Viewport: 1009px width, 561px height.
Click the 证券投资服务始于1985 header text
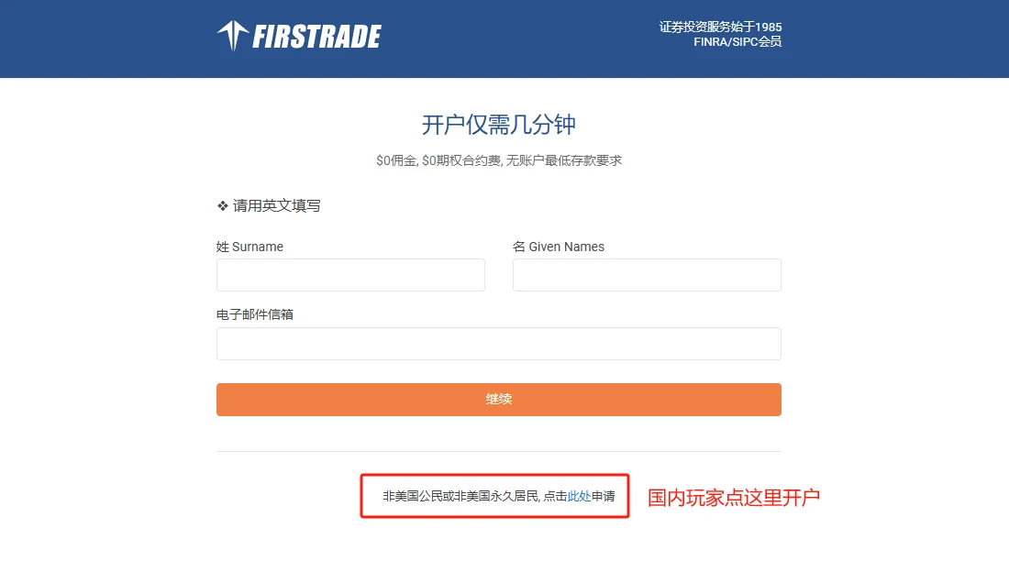point(720,27)
